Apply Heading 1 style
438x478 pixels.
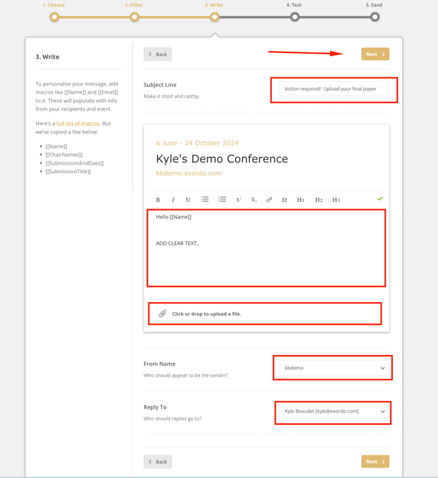coord(301,200)
